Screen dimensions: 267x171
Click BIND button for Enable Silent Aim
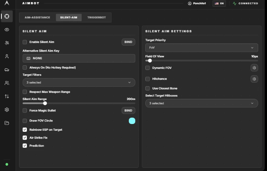[128, 42]
